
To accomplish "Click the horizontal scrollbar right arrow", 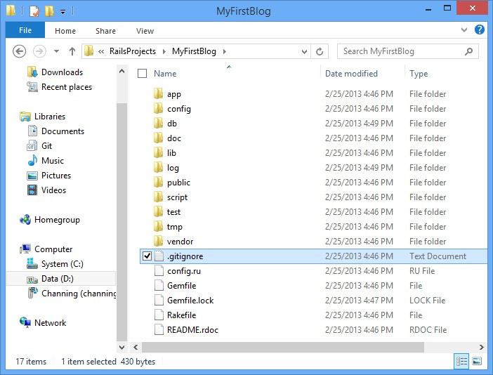I will pos(481,348).
